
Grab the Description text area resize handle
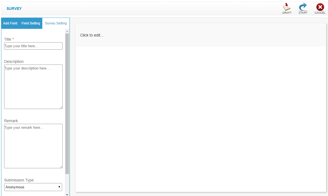pyautogui.click(x=61, y=107)
